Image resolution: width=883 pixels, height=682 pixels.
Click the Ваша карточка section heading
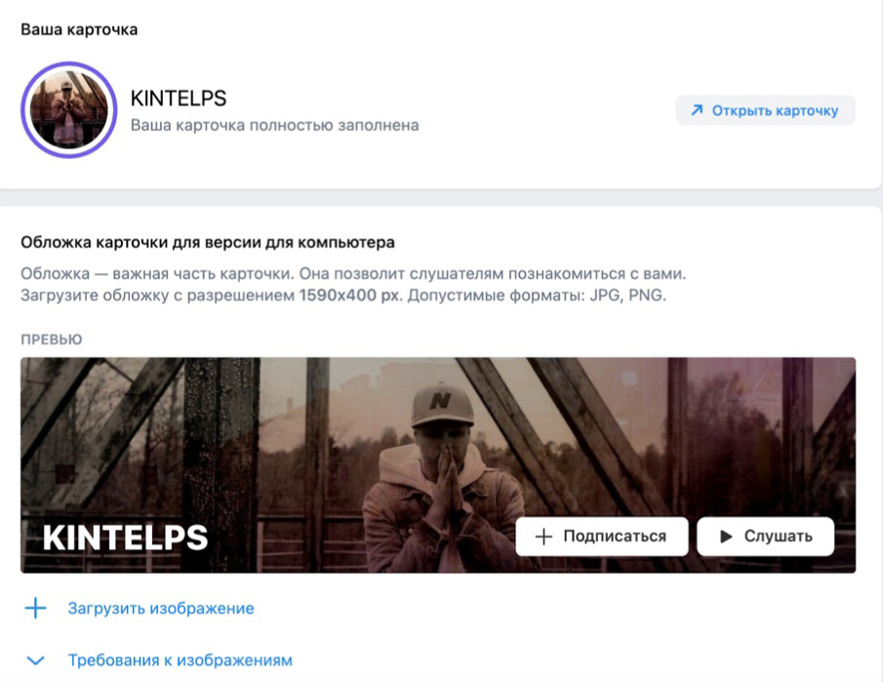coord(79,29)
